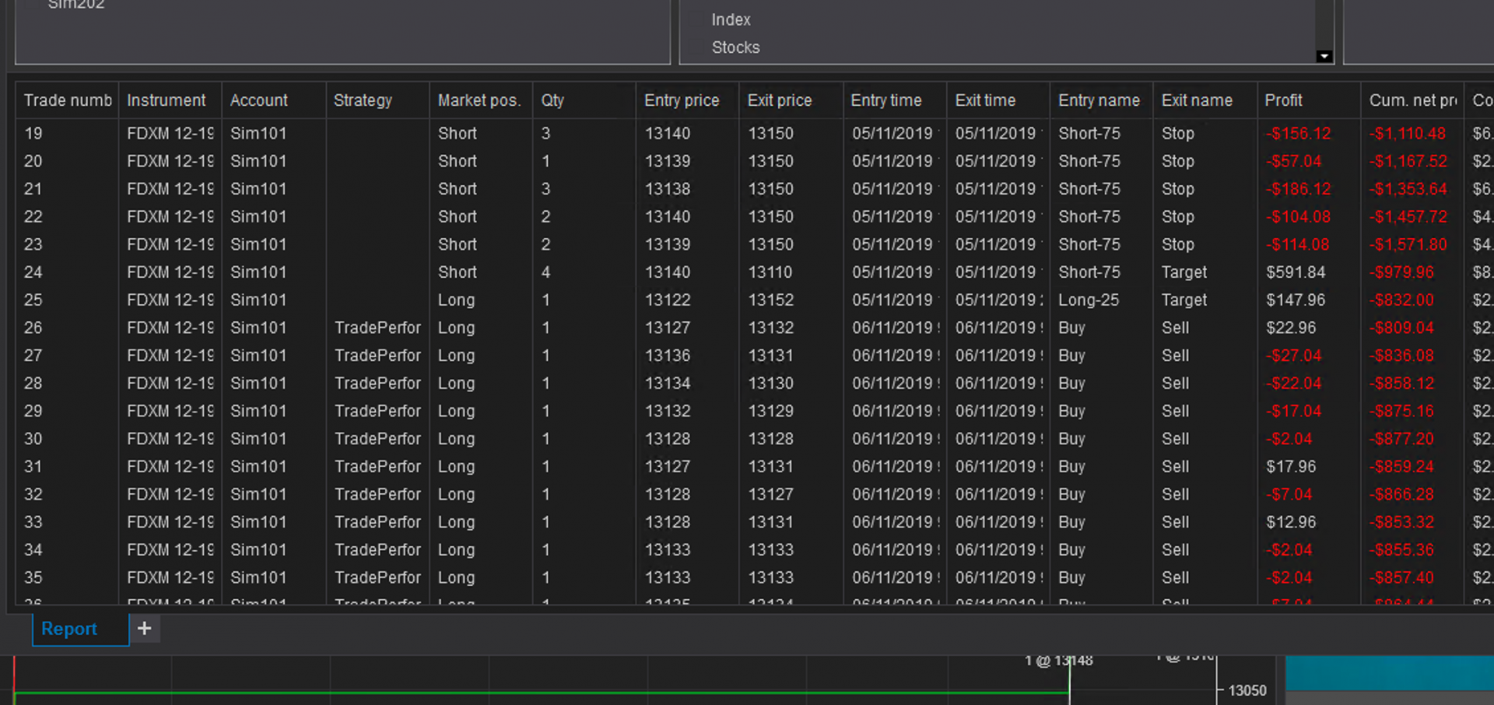Click cumulative net profit -$1,110.48
The image size is (1494, 705).
[1408, 134]
